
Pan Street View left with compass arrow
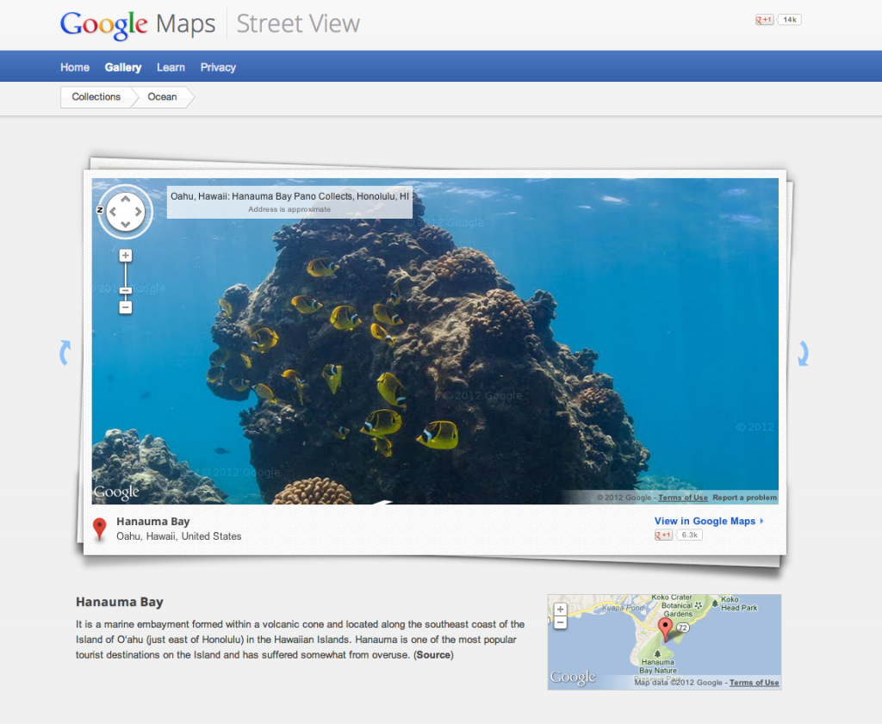pyautogui.click(x=113, y=212)
